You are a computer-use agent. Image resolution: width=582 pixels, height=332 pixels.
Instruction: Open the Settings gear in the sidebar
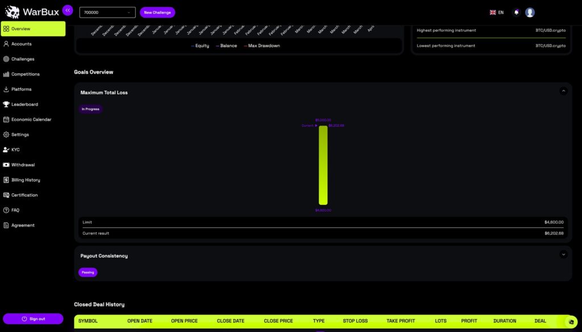6,134
